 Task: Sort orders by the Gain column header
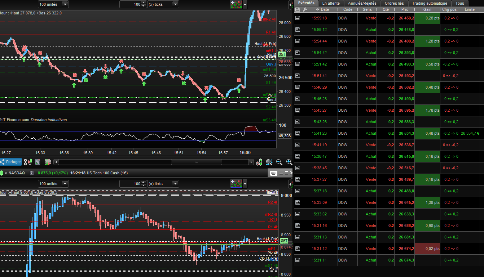(x=427, y=9)
